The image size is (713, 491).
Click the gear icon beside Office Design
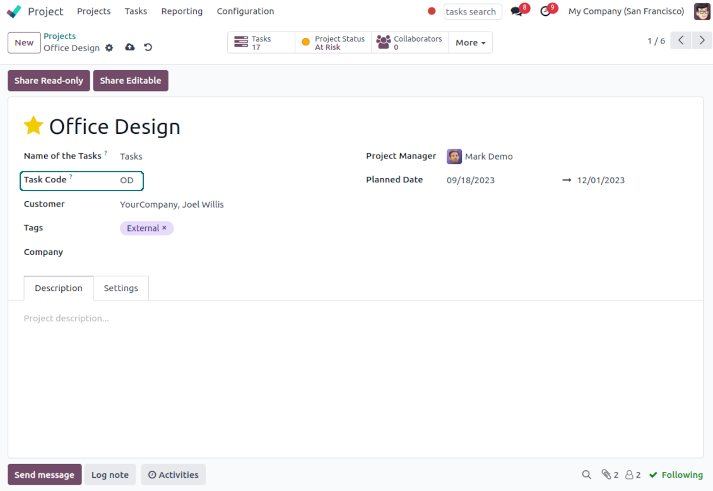tap(109, 48)
